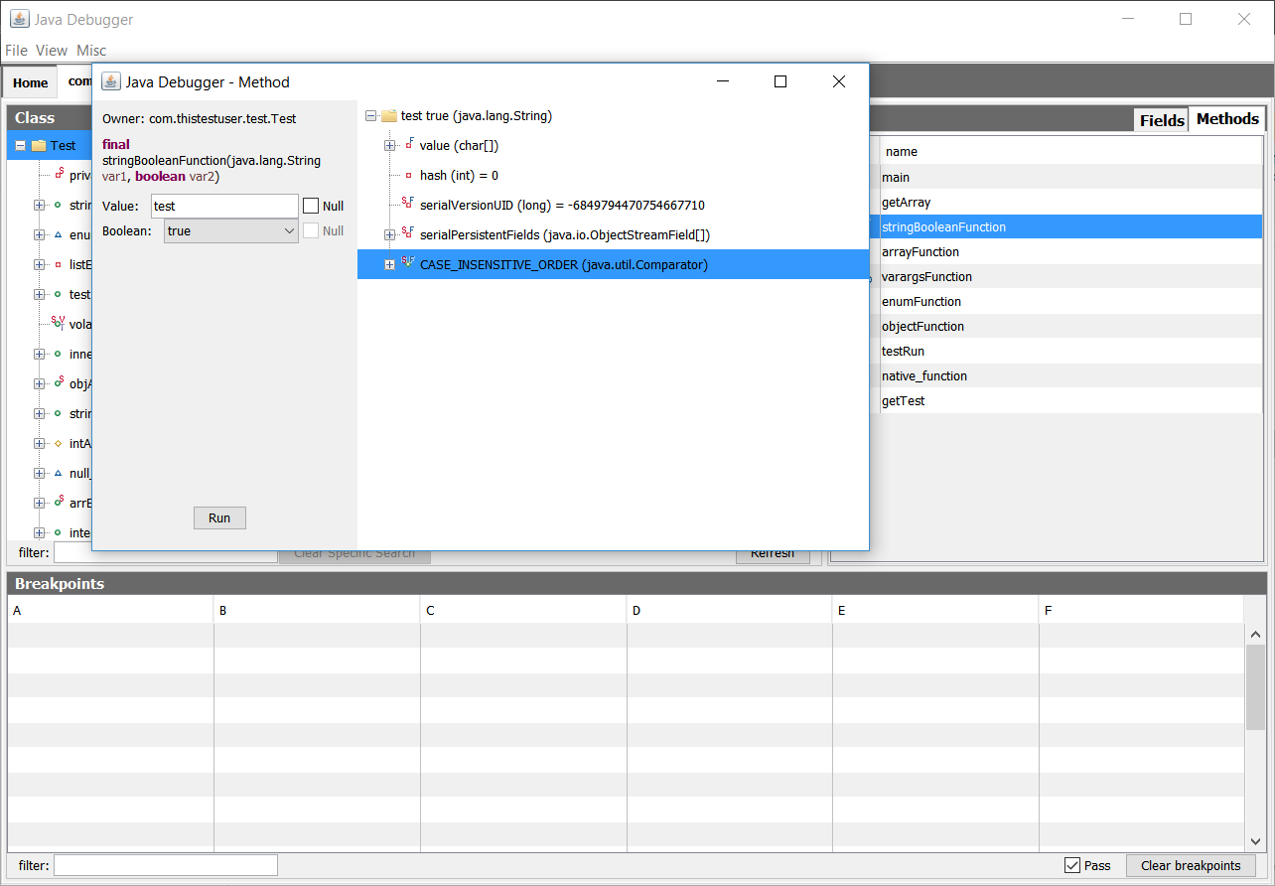The width and height of the screenshot is (1275, 886).
Task: Click the yellow diamond icon beside 'intA' field
Action: click(x=58, y=443)
